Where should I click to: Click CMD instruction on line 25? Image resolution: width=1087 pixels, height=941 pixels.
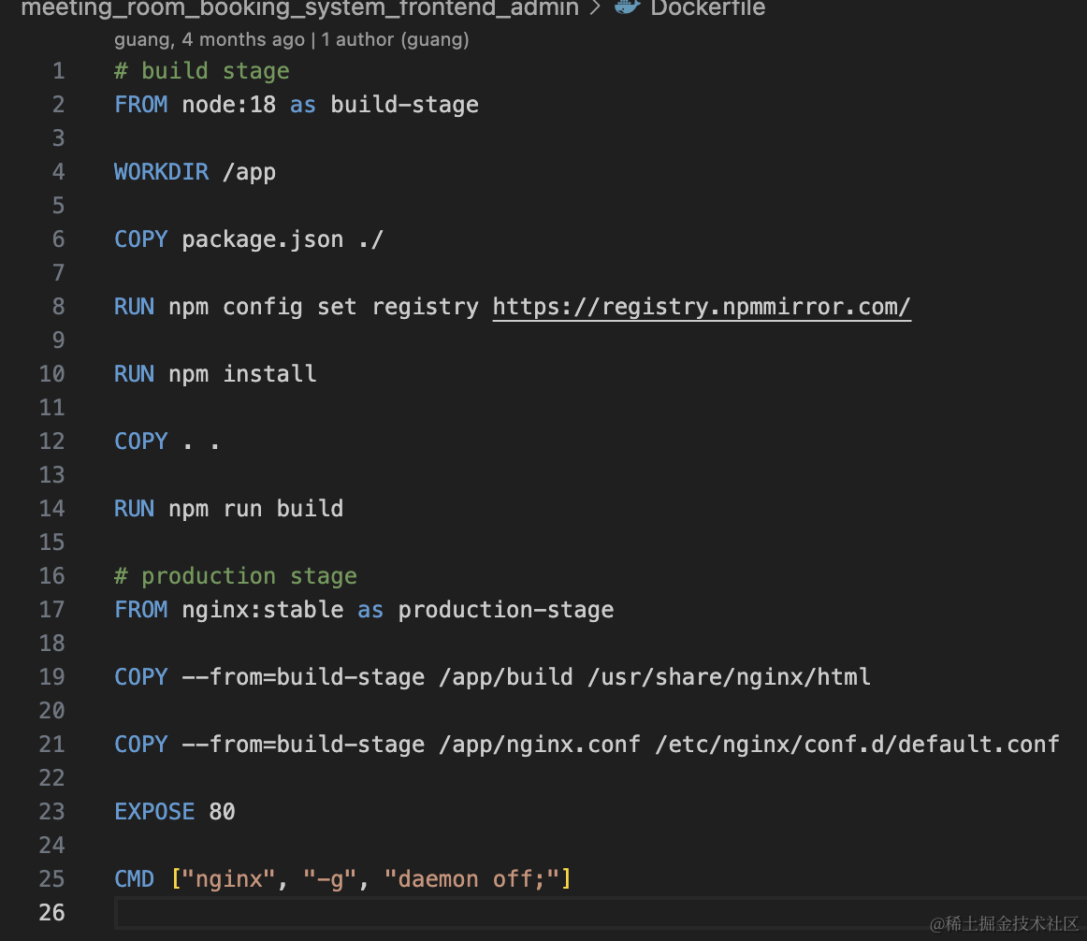pos(134,878)
